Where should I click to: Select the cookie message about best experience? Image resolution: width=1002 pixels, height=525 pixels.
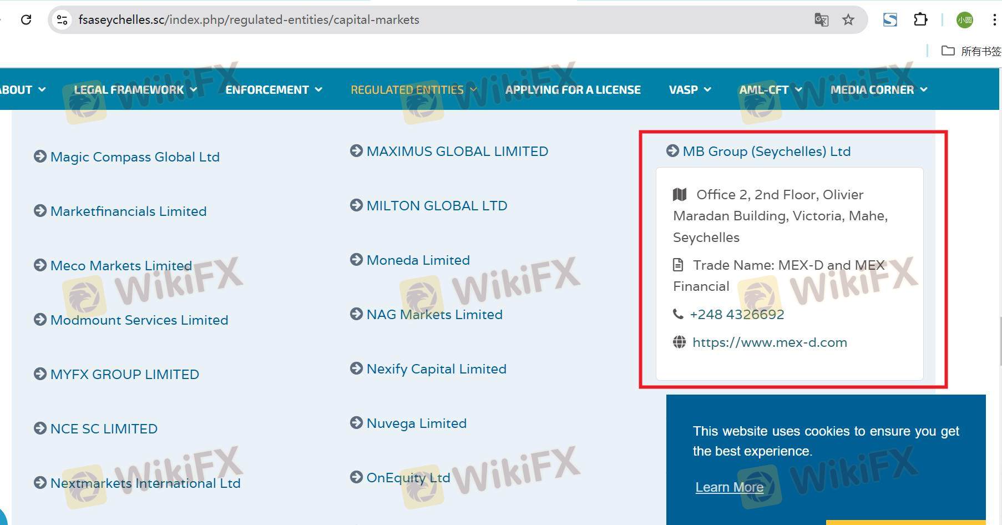[x=826, y=441]
